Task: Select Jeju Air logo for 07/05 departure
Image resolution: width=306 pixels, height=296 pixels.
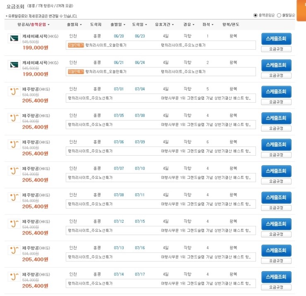Action: [x=14, y=118]
